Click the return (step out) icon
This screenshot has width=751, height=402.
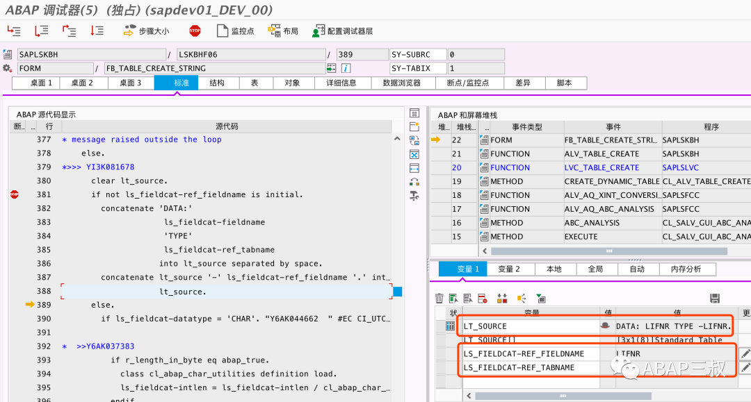tap(70, 31)
